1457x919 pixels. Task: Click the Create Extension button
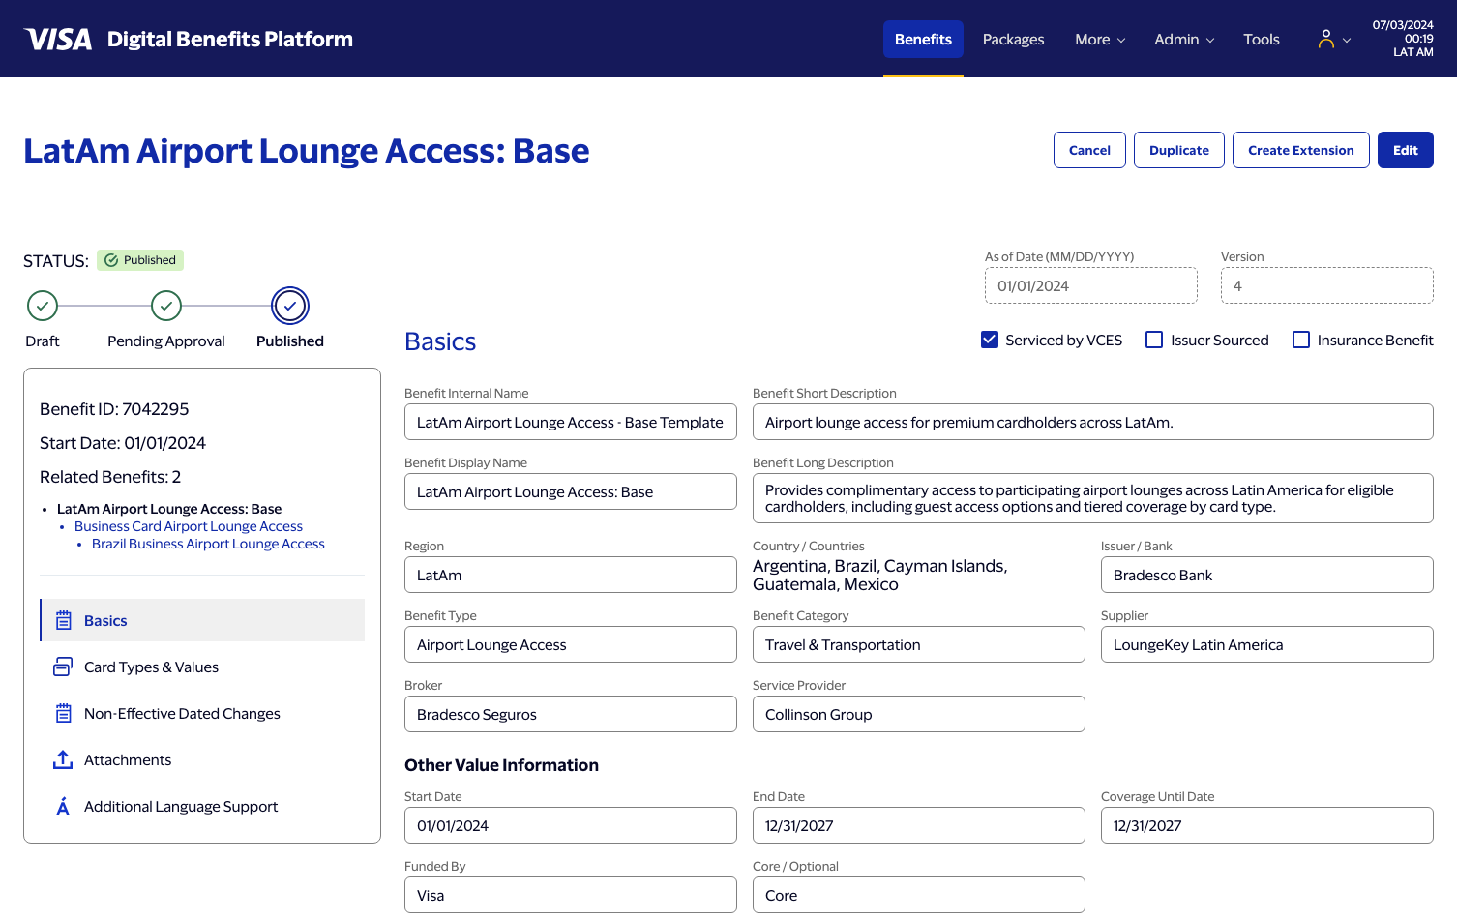click(x=1301, y=150)
